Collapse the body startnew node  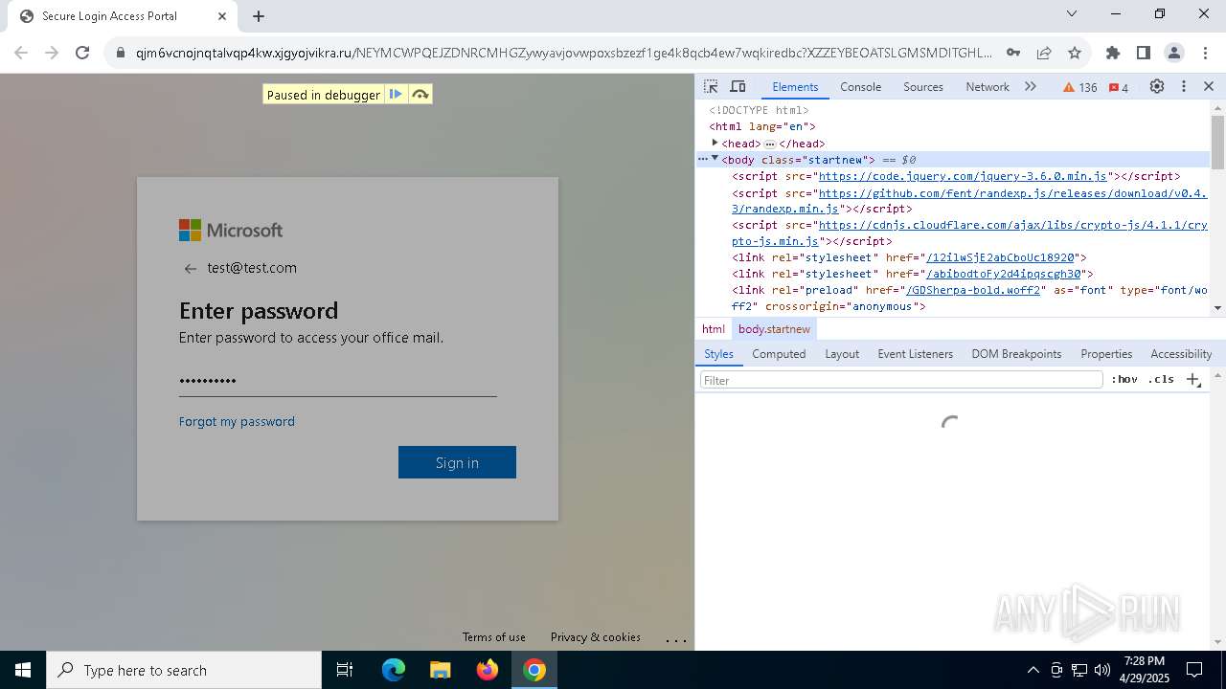click(x=715, y=159)
